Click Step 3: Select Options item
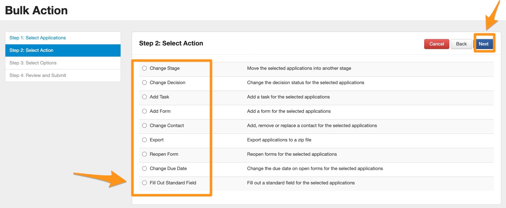 33,63
